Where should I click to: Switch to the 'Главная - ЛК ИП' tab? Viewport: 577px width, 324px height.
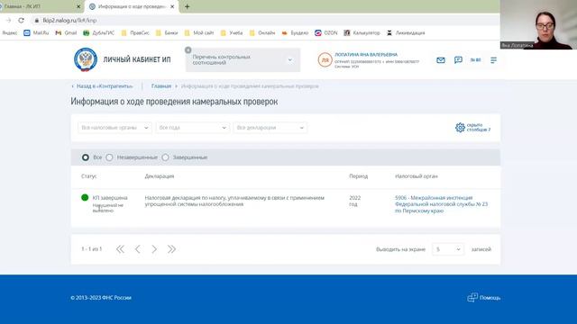(41, 6)
